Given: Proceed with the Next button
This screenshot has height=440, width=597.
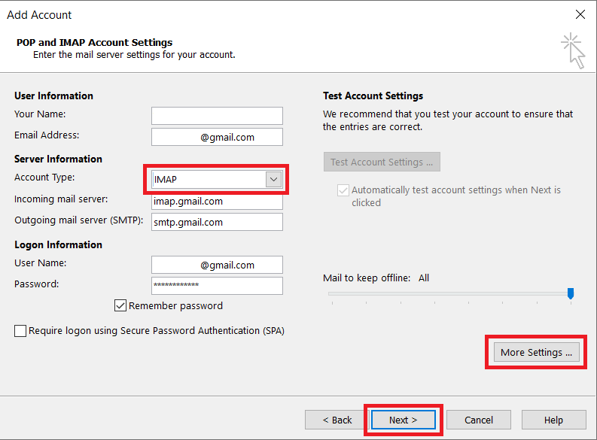Looking at the screenshot, I should pos(404,420).
